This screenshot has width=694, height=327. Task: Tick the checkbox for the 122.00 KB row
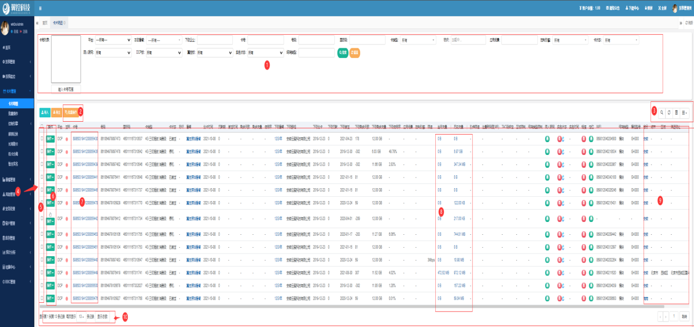(x=42, y=203)
